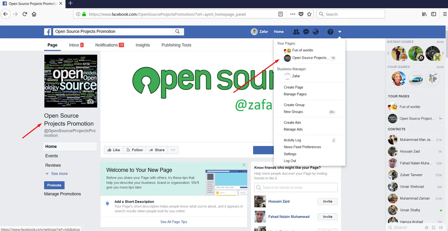Click browser Back arrow button
448x231 pixels.
[6, 14]
